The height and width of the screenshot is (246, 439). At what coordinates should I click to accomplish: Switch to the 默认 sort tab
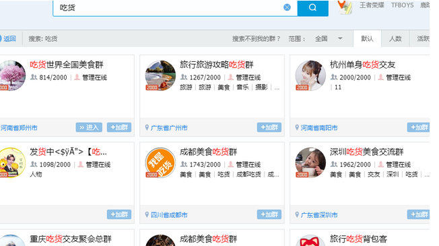tap(367, 38)
